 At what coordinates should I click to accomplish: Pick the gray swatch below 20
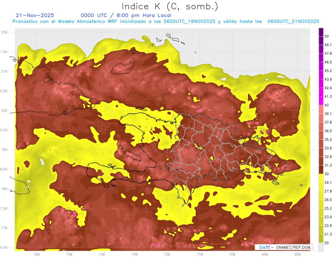[321, 247]
